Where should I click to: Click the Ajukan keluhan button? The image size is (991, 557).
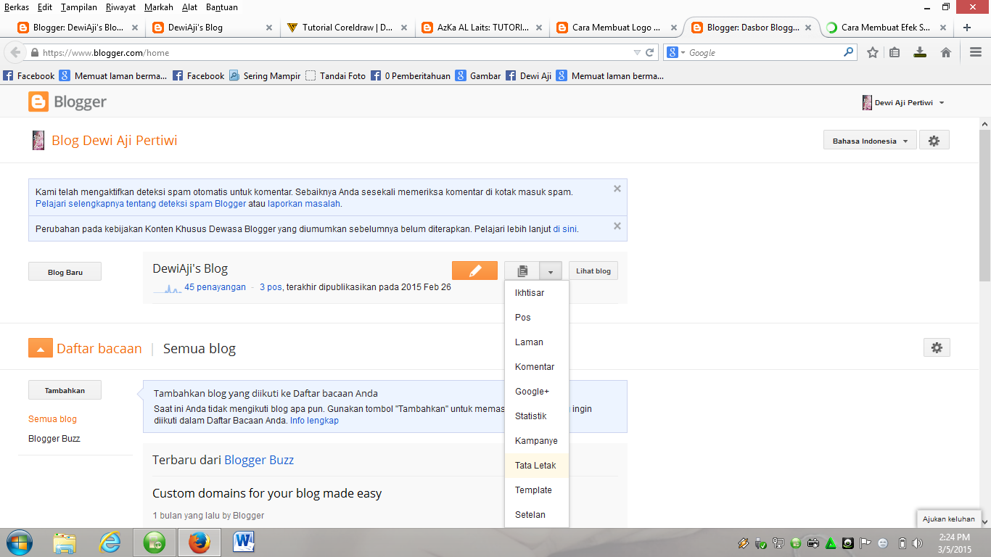[x=948, y=519]
